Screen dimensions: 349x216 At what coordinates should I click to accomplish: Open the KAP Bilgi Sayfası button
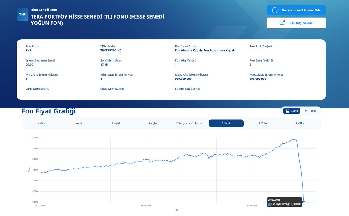coord(296,23)
